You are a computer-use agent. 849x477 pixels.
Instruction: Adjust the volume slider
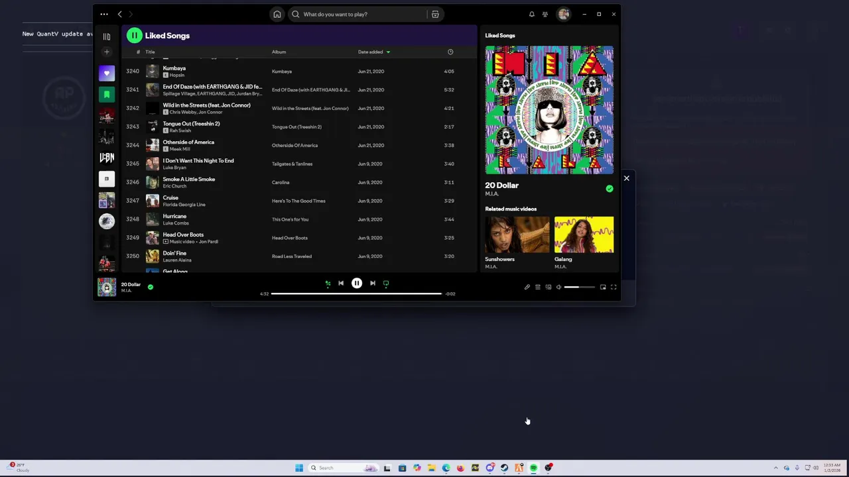(x=580, y=288)
